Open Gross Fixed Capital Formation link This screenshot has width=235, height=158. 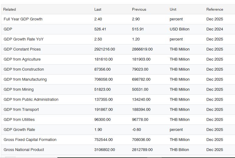point(30,140)
